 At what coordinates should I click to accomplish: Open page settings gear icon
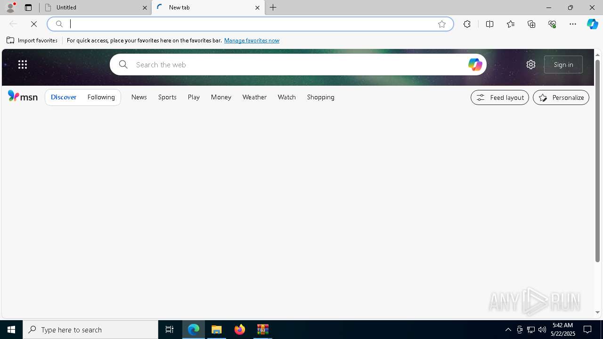[531, 65]
